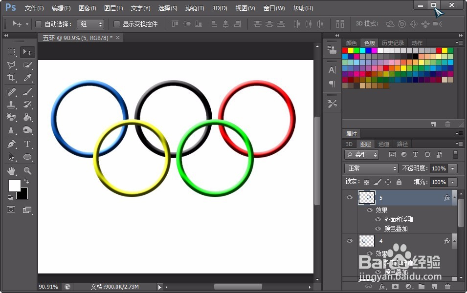This screenshot has height=293, width=467.
Task: Toggle lock all for layer
Action: 399,182
